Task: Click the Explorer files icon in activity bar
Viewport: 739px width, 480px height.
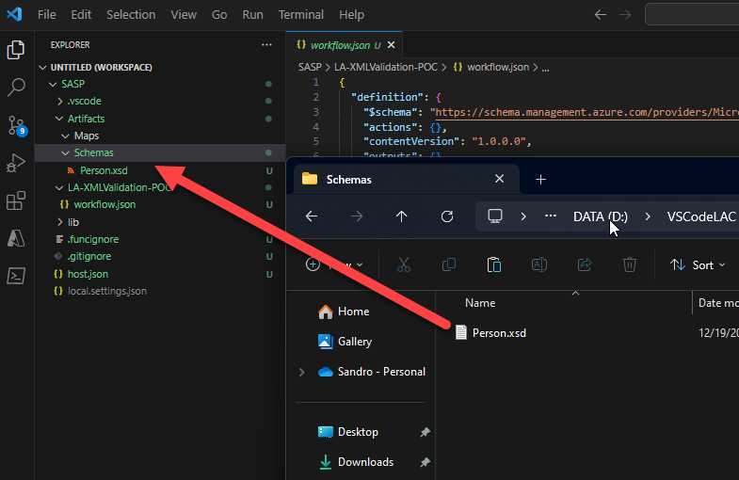Action: [16, 50]
